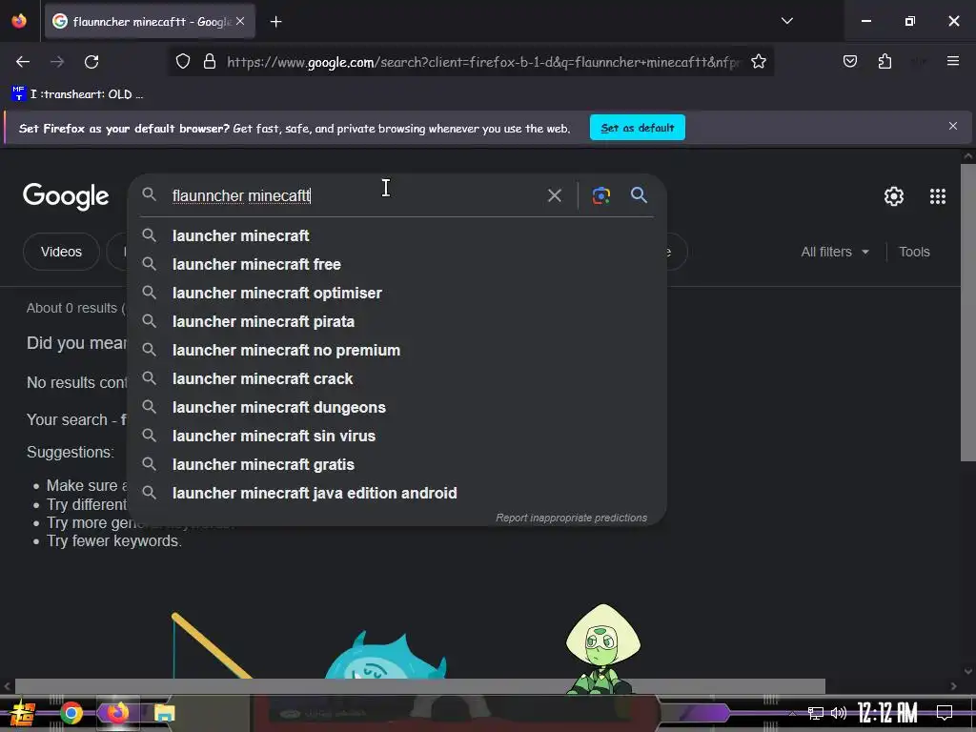The image size is (976, 732).
Task: Click the Google logo
Action: coord(66,196)
